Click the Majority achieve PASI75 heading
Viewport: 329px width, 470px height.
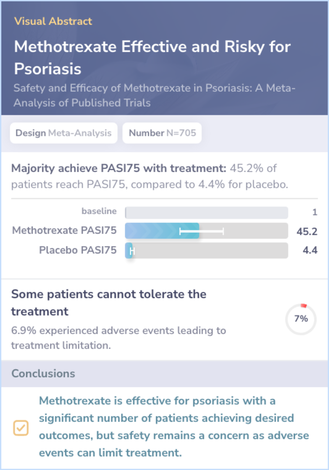[x=119, y=168]
